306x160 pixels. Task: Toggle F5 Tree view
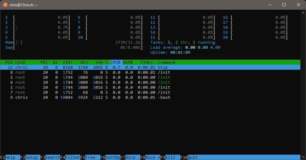(x=90, y=157)
